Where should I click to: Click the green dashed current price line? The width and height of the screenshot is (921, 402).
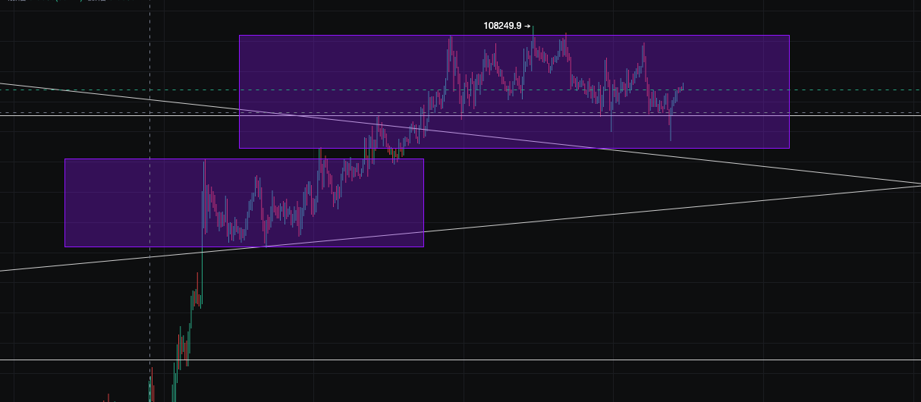click(835, 90)
